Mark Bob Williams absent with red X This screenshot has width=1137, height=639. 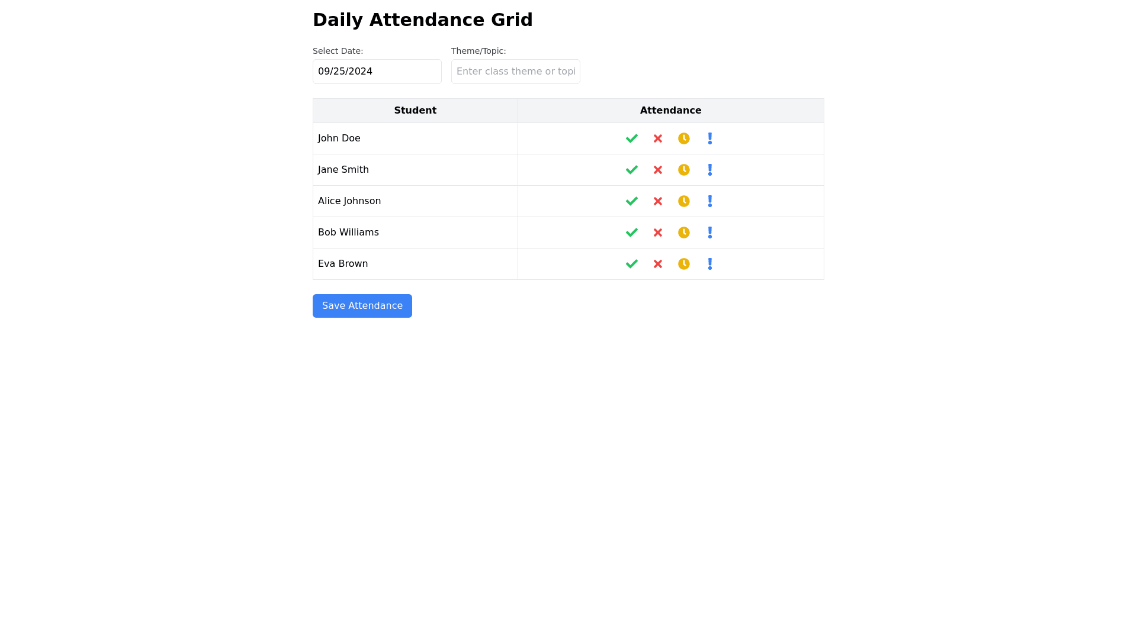658,233
